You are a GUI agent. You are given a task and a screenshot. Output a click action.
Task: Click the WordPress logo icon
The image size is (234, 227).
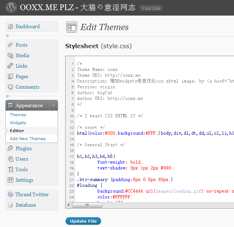click(x=11, y=7)
